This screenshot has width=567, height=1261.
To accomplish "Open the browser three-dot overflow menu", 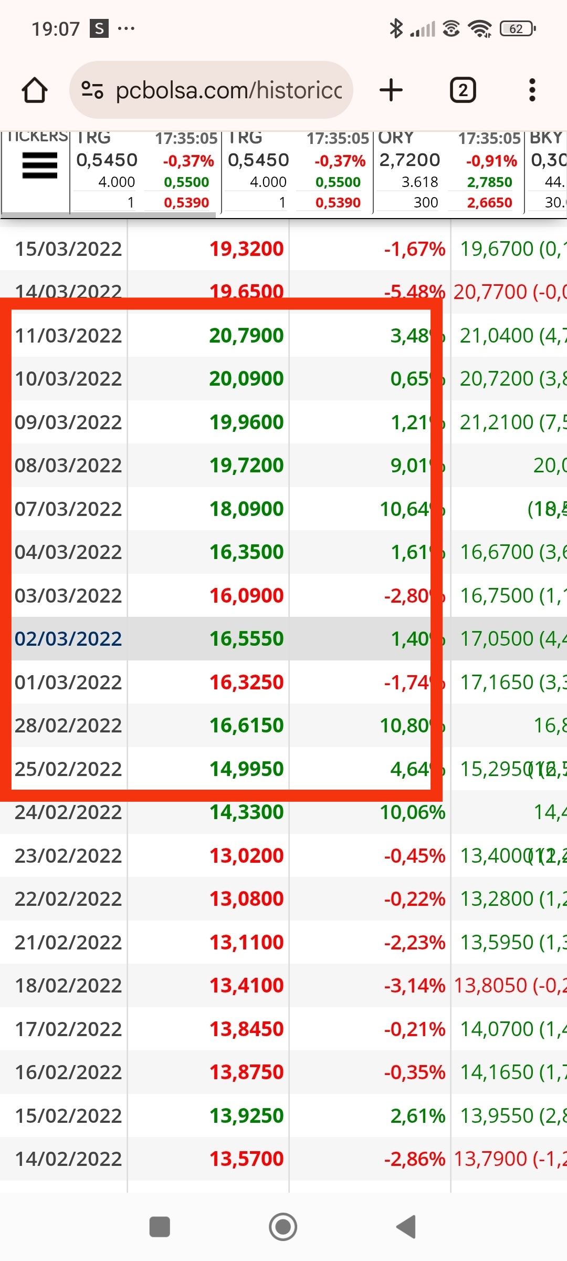I will pos(532,90).
